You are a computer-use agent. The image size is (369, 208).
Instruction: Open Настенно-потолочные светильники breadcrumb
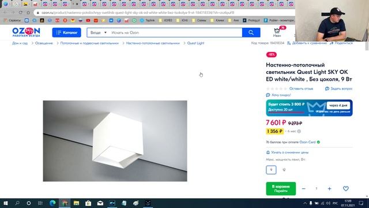(153, 43)
